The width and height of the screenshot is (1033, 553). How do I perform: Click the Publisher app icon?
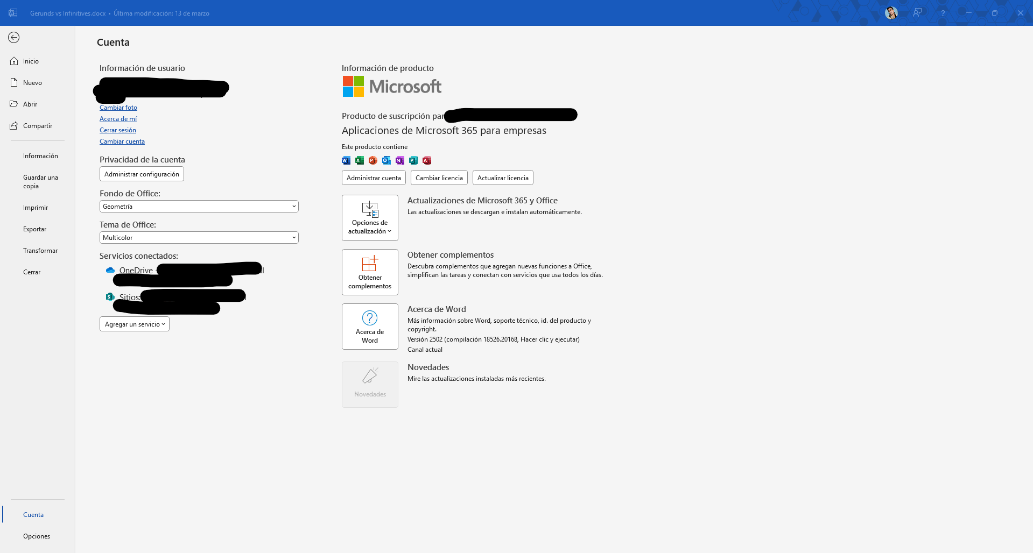(413, 160)
